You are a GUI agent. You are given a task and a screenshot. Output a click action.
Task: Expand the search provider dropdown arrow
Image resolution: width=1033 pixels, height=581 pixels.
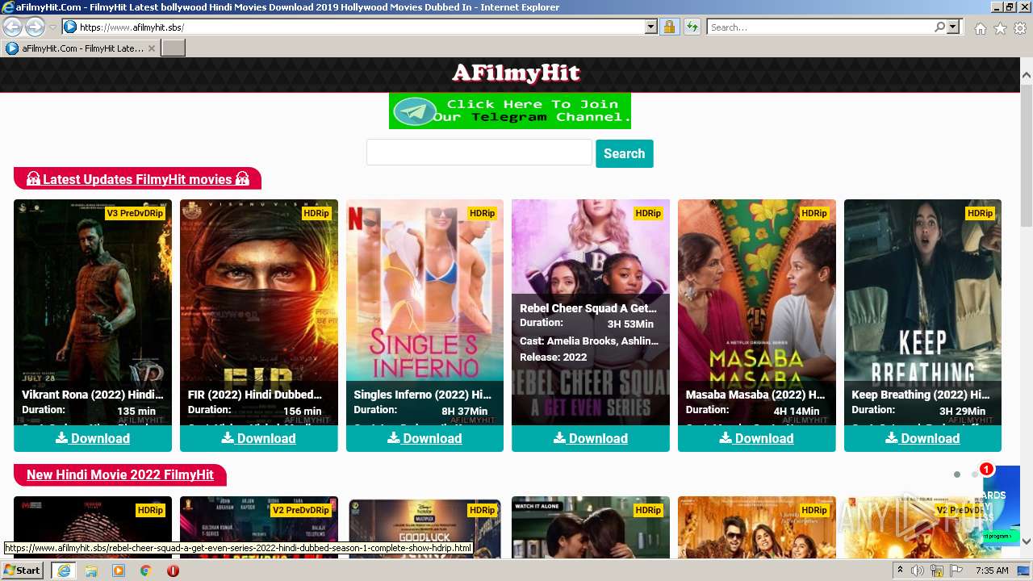pyautogui.click(x=953, y=27)
